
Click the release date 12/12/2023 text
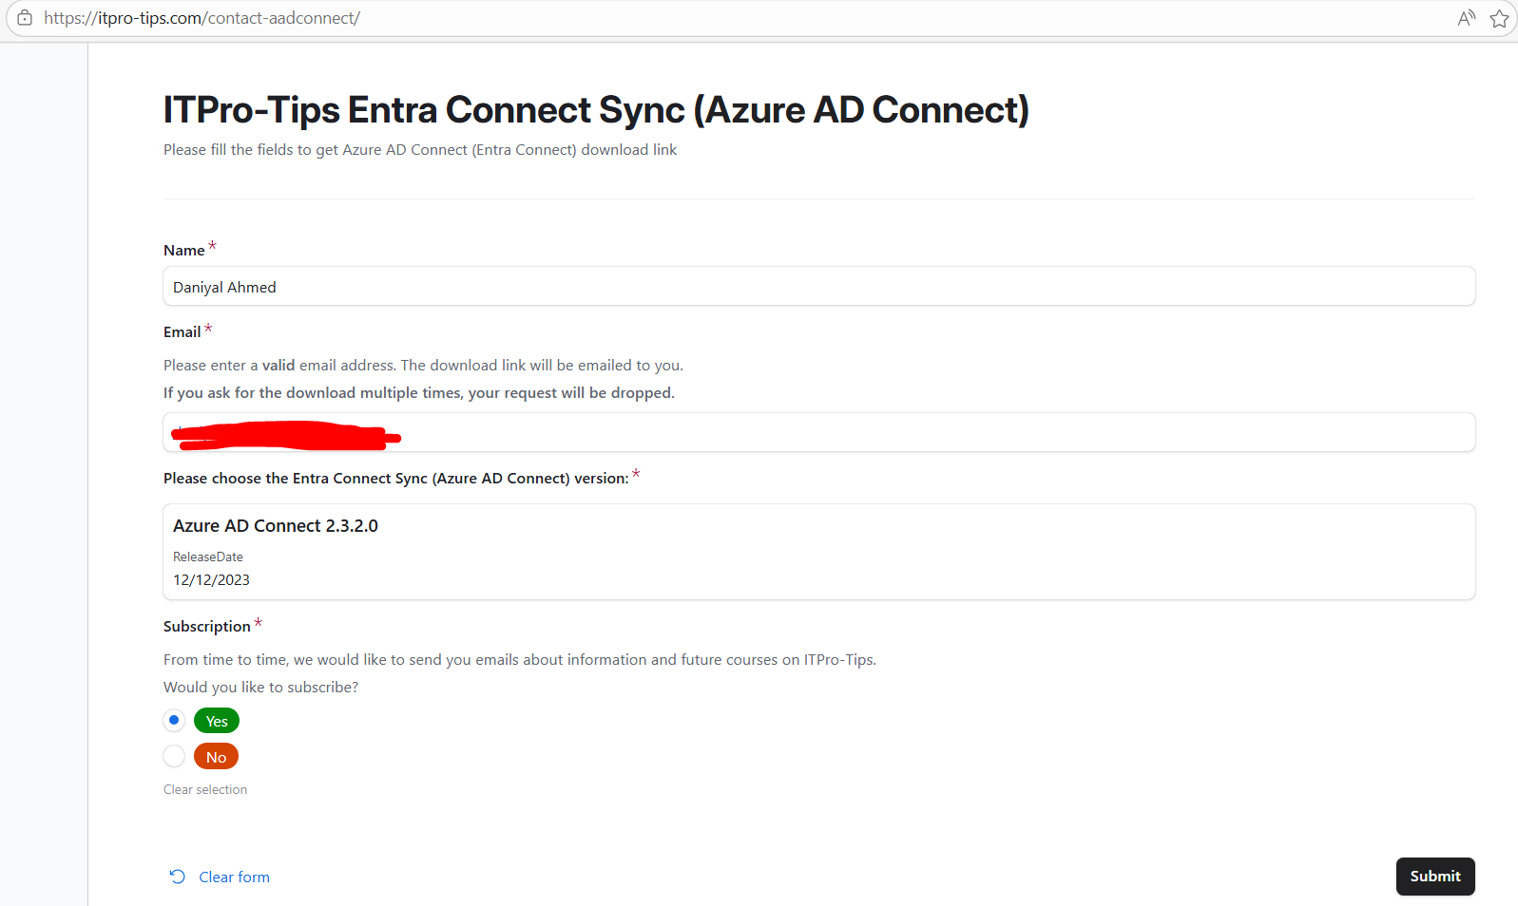point(211,579)
